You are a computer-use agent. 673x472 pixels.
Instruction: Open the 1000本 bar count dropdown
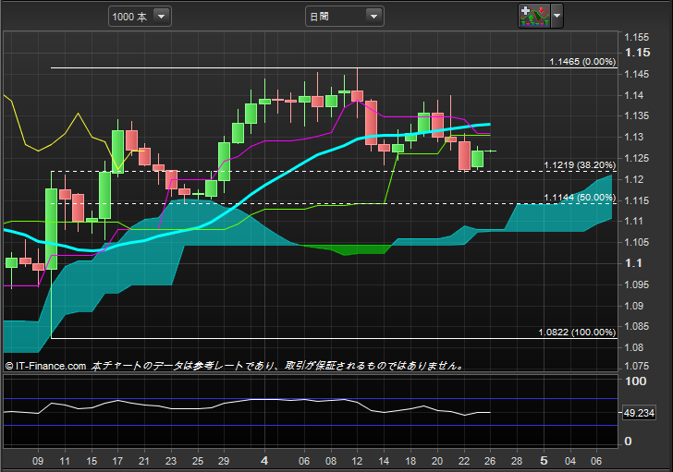(x=140, y=17)
